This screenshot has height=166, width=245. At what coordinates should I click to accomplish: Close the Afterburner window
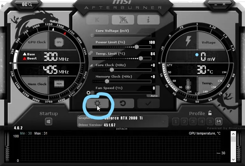(224, 4)
